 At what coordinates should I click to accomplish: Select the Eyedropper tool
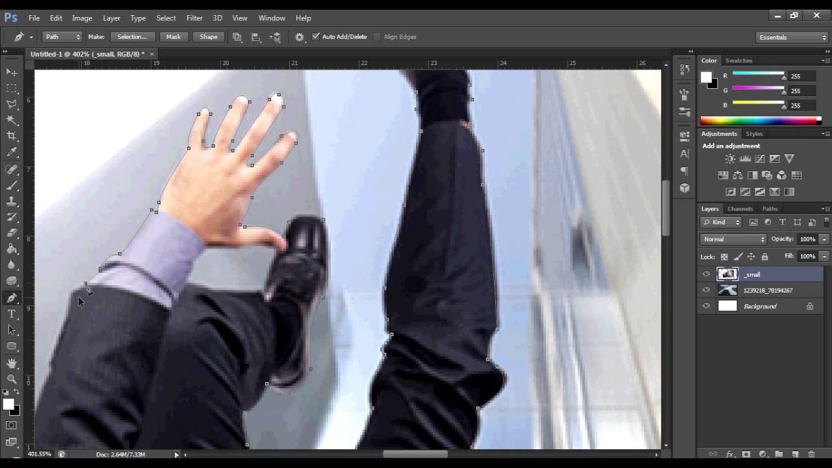12,152
